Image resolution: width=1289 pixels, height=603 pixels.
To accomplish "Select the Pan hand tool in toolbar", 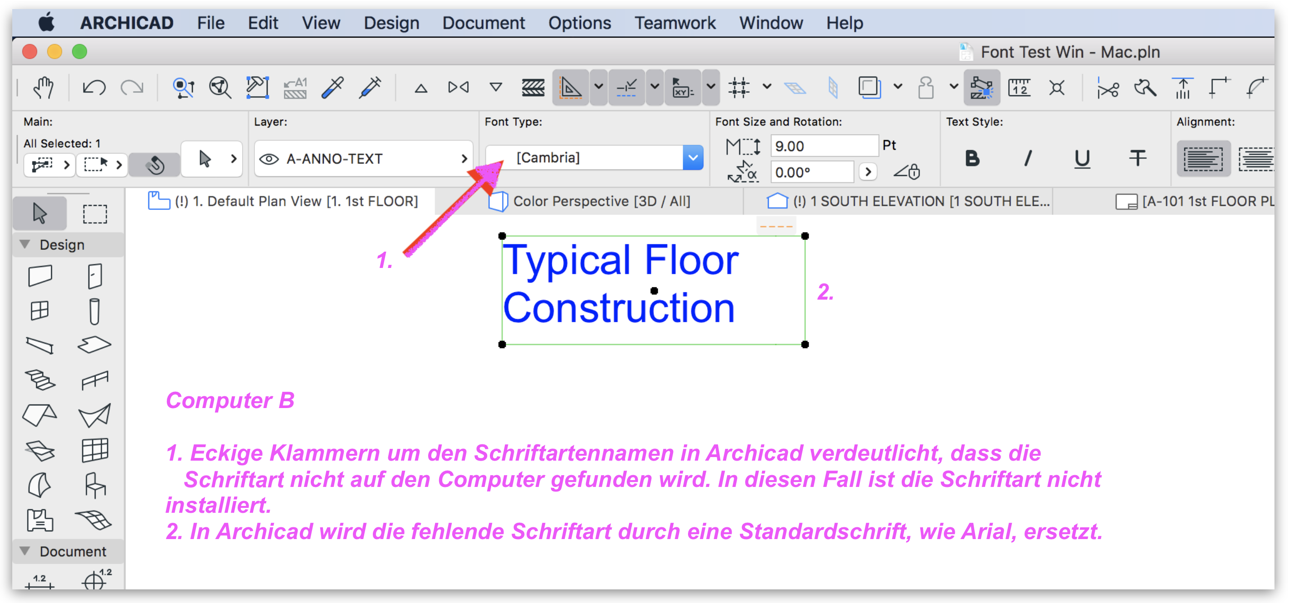I will tap(44, 88).
